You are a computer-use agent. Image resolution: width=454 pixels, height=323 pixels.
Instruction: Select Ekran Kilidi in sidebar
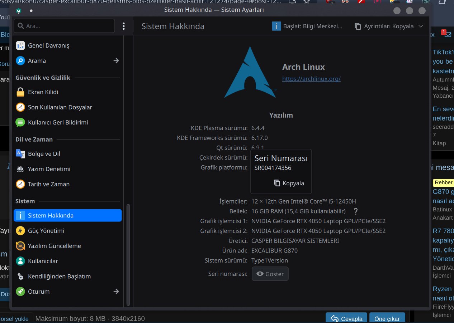67,92
